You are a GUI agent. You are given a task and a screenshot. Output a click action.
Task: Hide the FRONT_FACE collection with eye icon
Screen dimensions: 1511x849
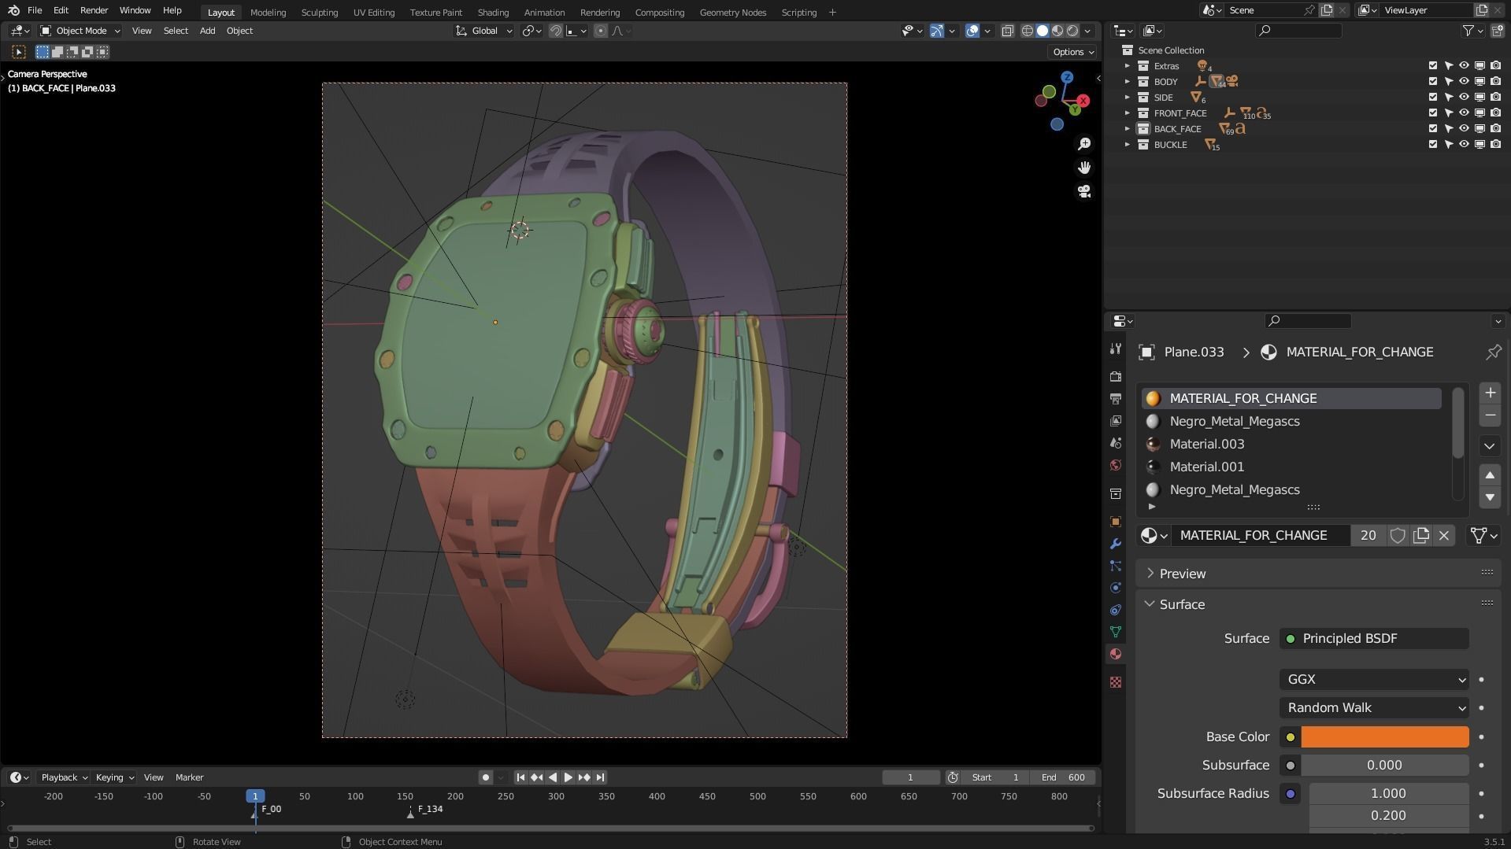pyautogui.click(x=1464, y=113)
